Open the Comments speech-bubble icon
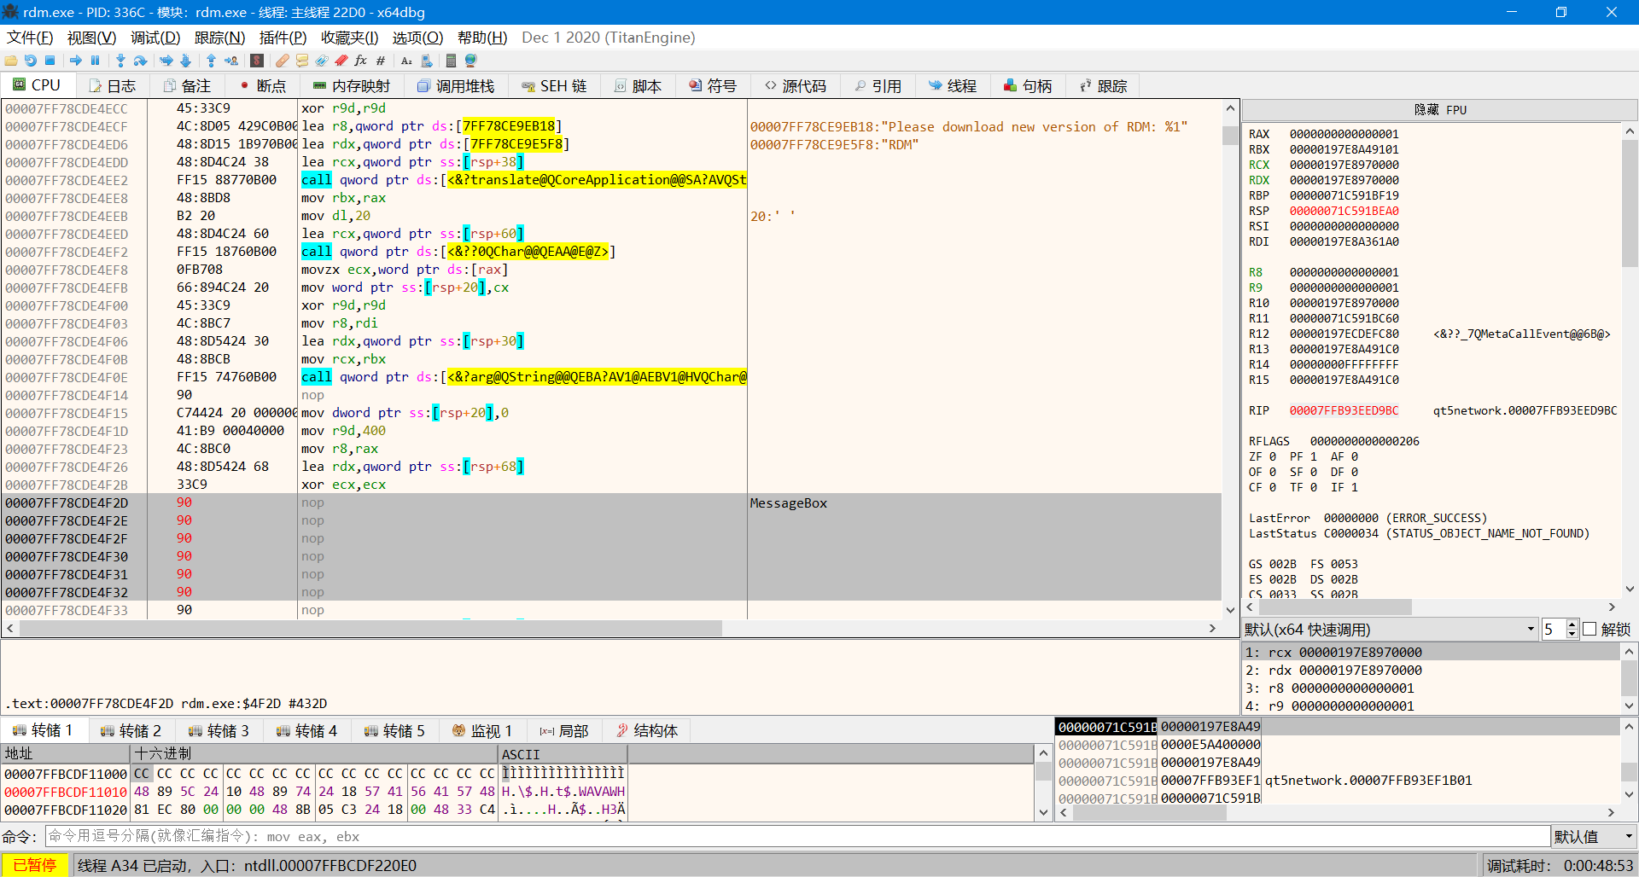 [302, 61]
